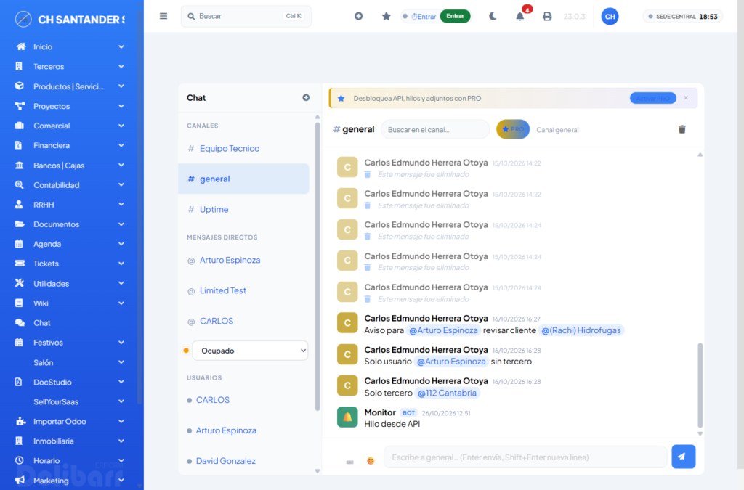Focus the Buscar global search field
The height and width of the screenshot is (490, 744).
pos(246,16)
